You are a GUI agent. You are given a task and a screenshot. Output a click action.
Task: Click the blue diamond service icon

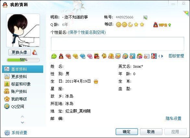pyautogui.click(x=82, y=56)
